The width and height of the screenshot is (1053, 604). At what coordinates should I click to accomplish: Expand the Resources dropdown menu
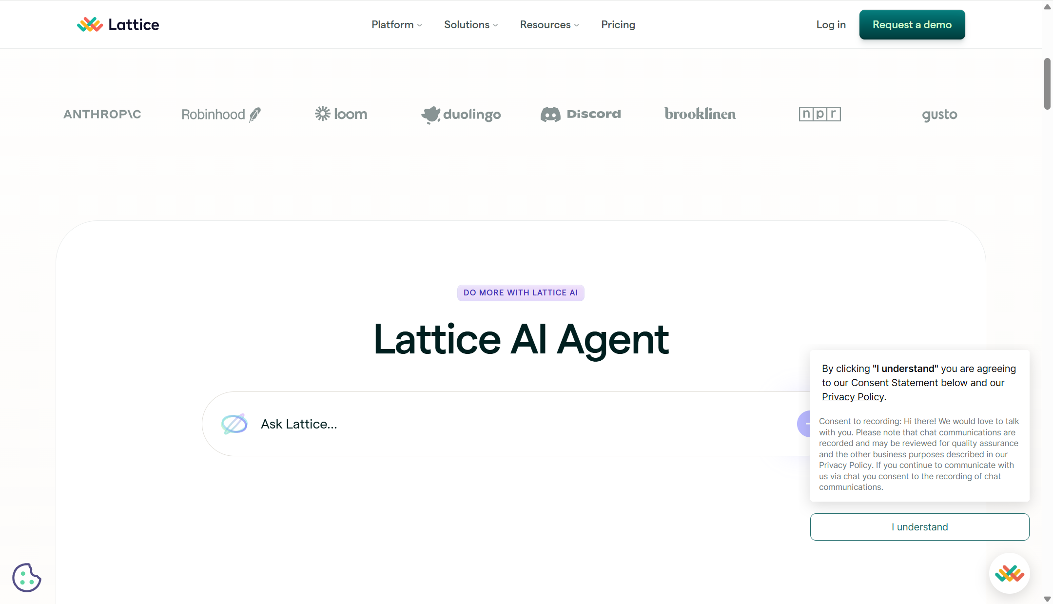tap(549, 24)
